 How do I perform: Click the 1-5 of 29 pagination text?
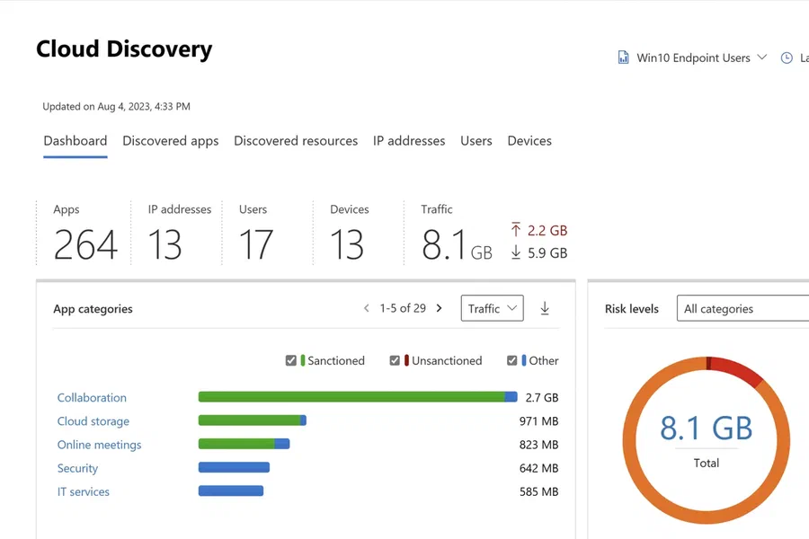click(403, 308)
